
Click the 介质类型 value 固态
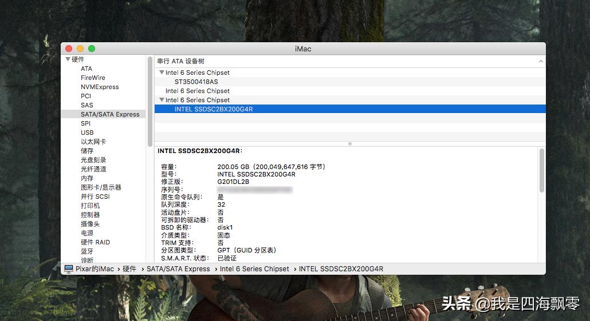point(223,235)
